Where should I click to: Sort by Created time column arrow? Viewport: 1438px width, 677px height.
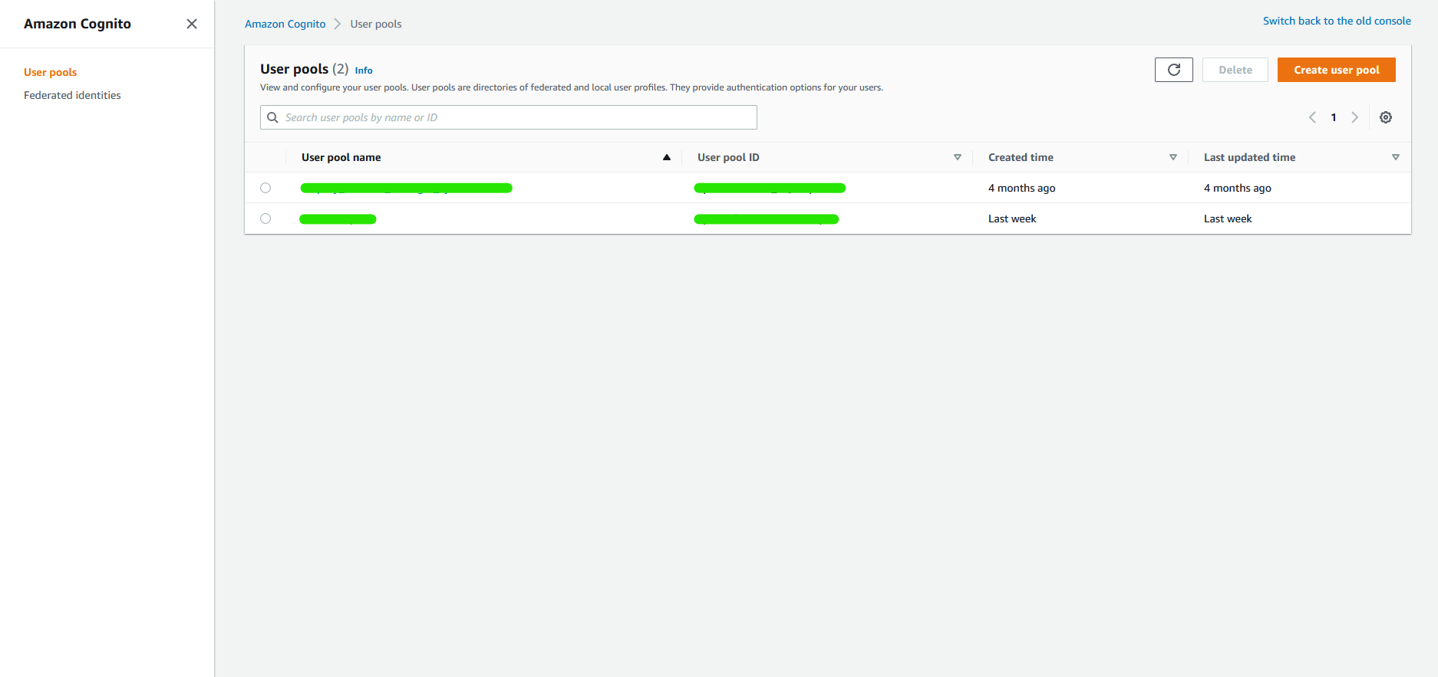click(x=1172, y=157)
